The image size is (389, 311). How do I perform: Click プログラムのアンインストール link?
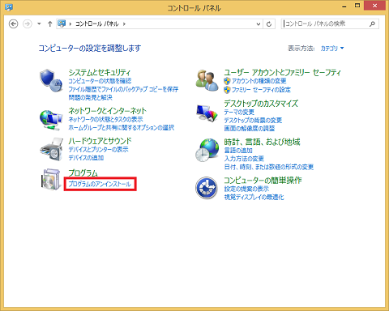click(x=100, y=184)
